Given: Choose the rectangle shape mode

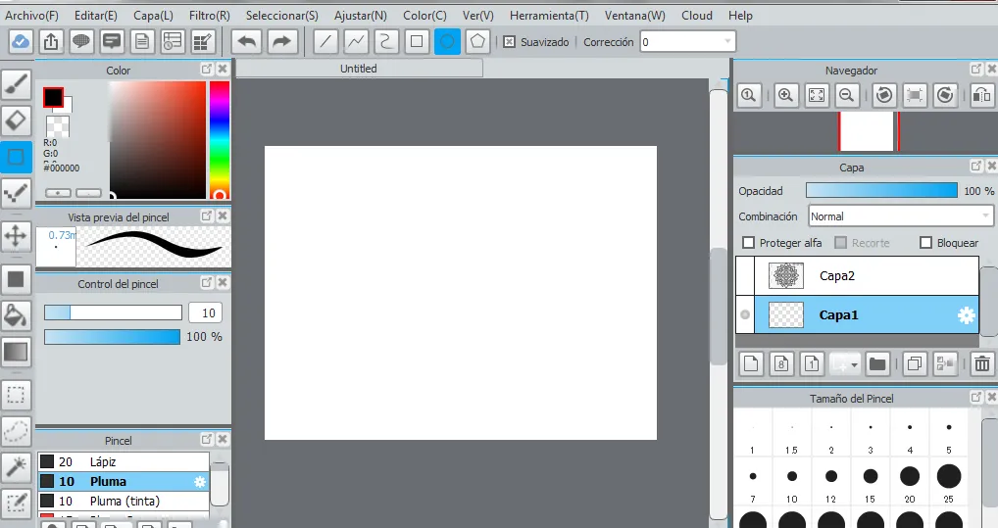Looking at the screenshot, I should point(417,42).
